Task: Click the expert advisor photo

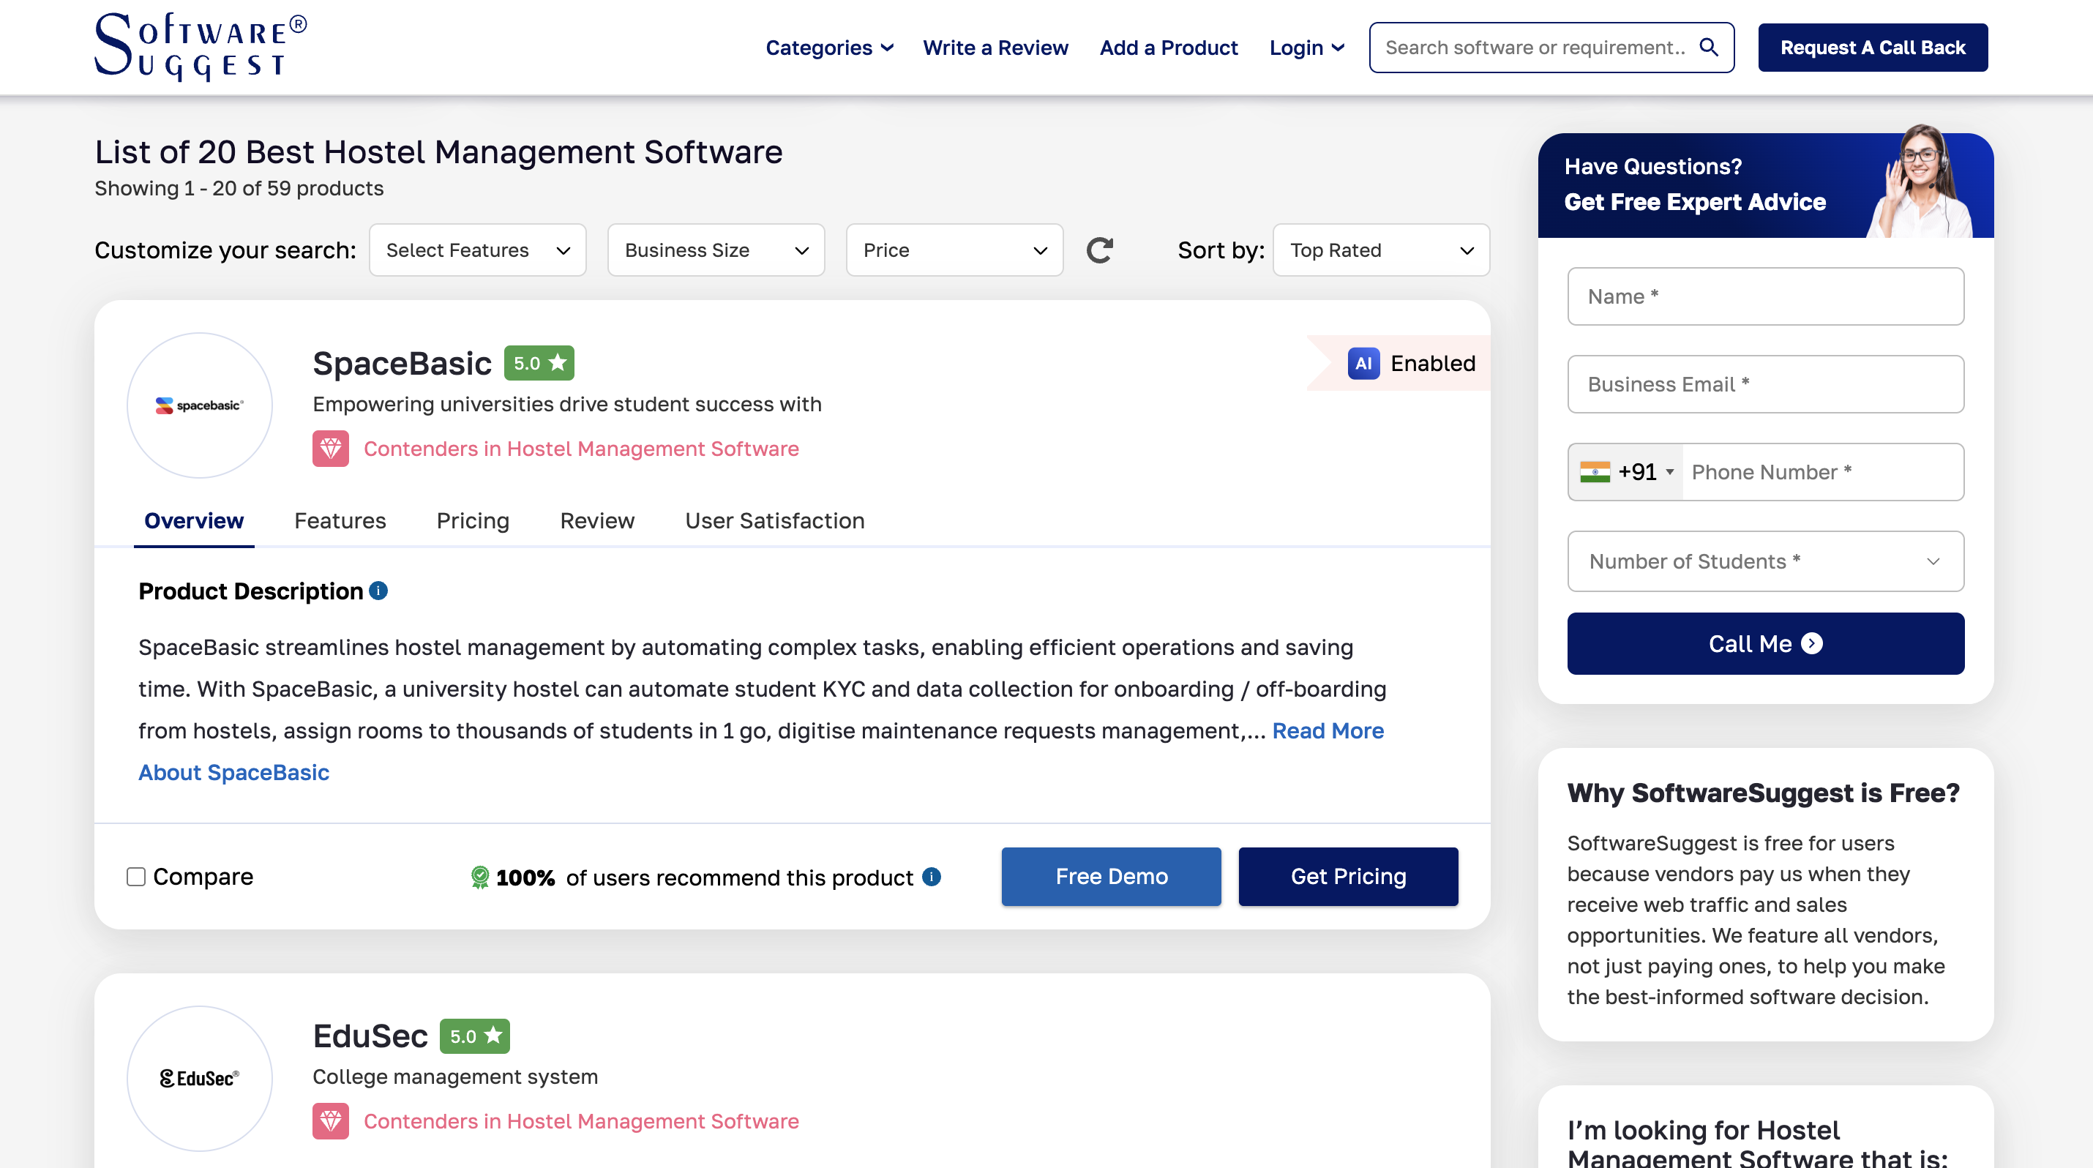Action: (1920, 180)
